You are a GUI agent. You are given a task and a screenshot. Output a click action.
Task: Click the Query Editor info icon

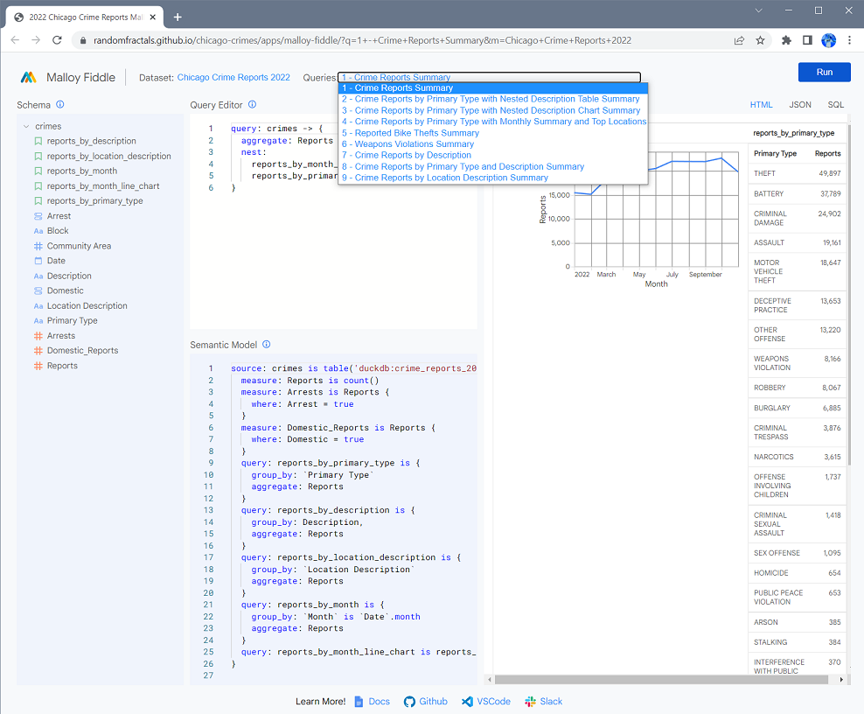pos(252,105)
